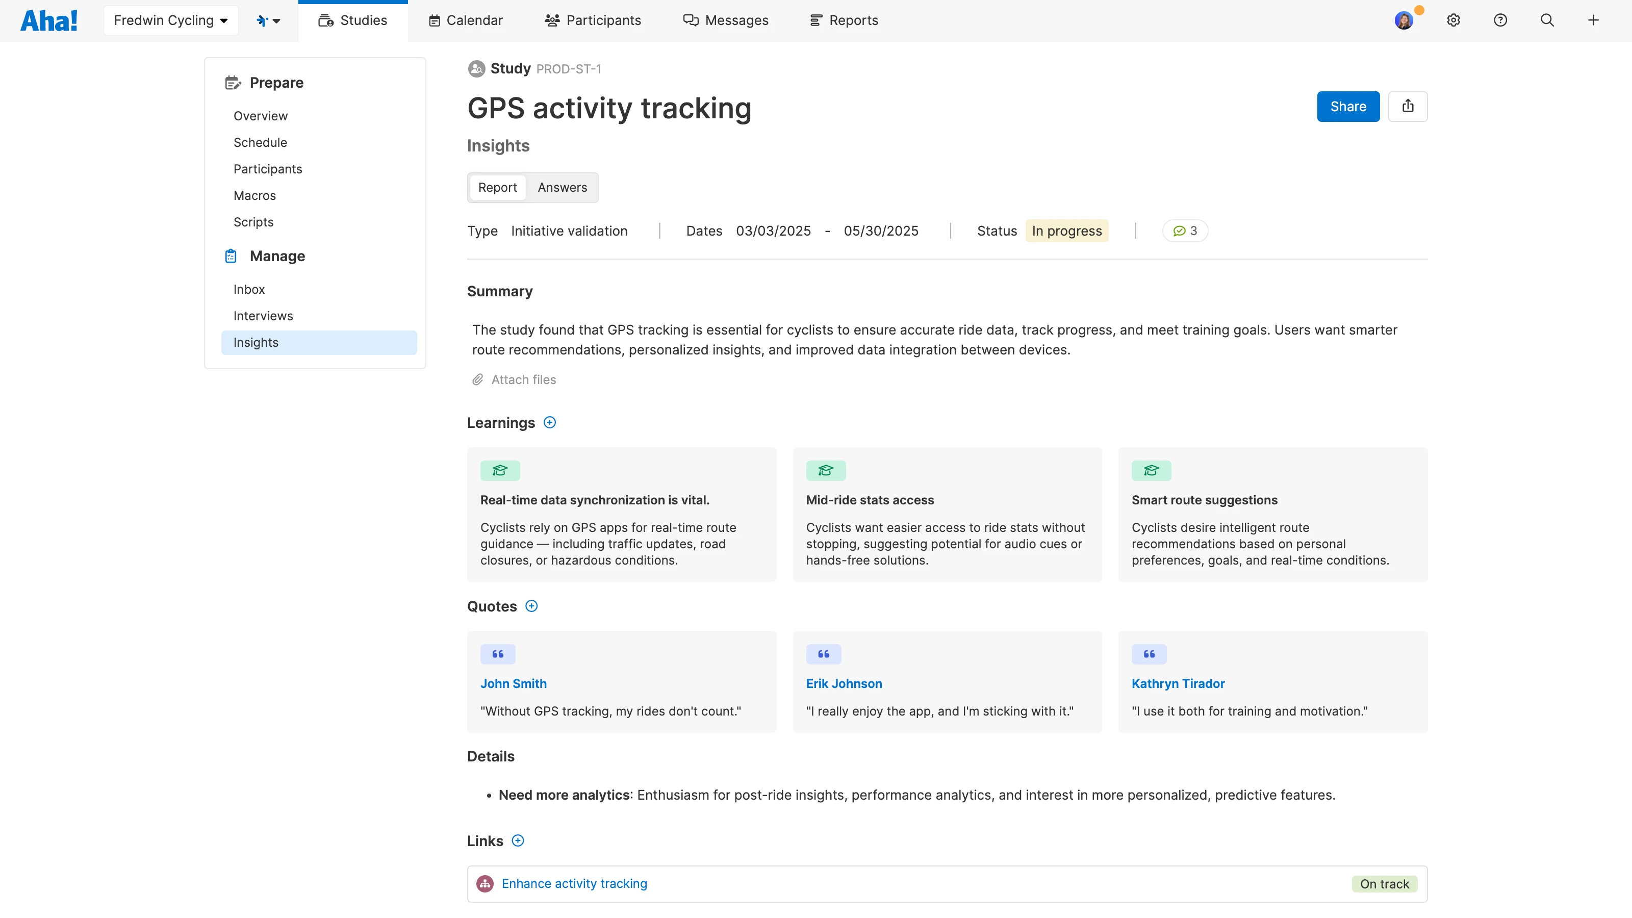Add a new learning with the plus icon
The image size is (1632, 918).
tap(549, 422)
